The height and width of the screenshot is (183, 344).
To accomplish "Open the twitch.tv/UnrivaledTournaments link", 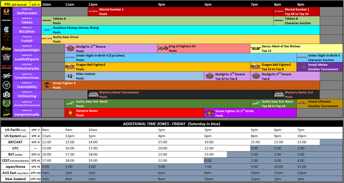I will click(x=28, y=104).
